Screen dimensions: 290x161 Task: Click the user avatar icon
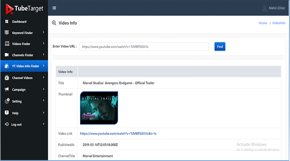(x=265, y=8)
